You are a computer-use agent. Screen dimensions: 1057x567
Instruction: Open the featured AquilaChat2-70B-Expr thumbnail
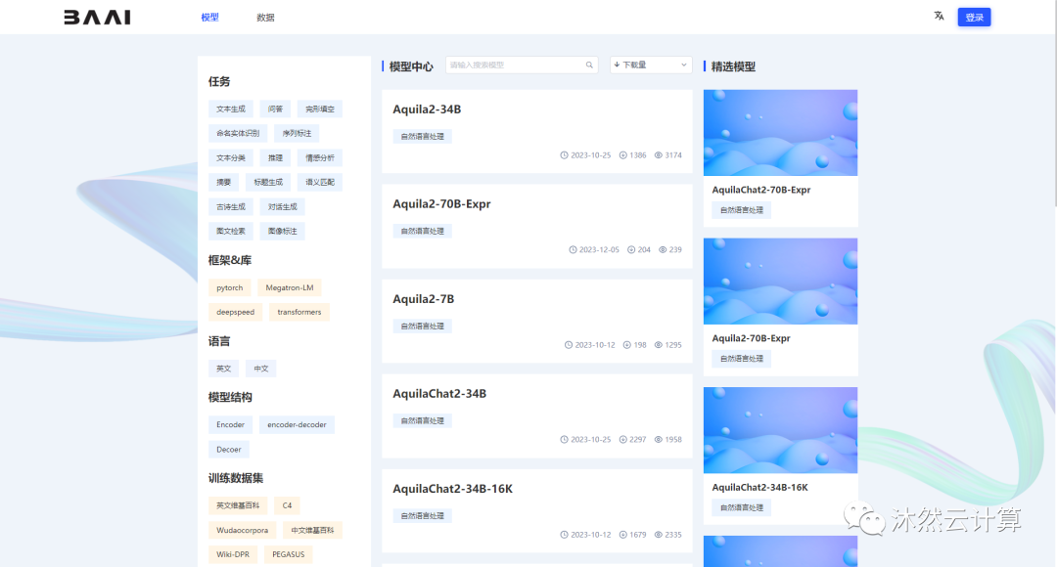(x=781, y=133)
